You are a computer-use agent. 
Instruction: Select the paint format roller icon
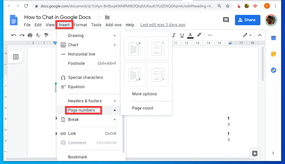46,35
